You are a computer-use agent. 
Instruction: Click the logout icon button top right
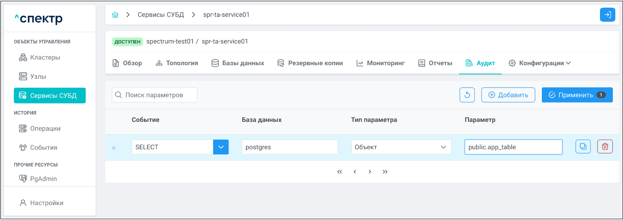pyautogui.click(x=607, y=15)
